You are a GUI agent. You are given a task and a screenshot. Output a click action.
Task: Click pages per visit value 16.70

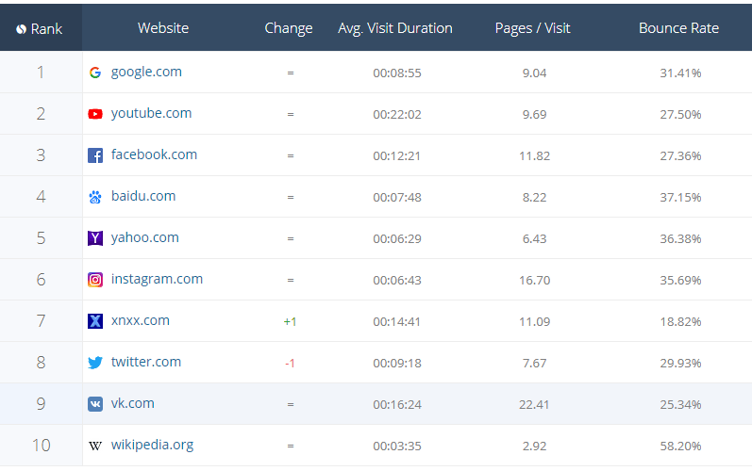(534, 281)
